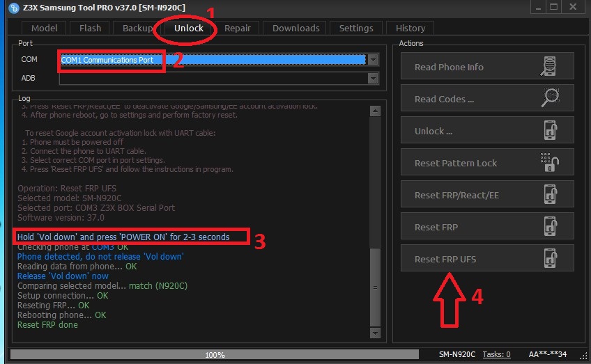
Task: Click the "Release 'Vol down' now" log line
Action: coord(63,276)
